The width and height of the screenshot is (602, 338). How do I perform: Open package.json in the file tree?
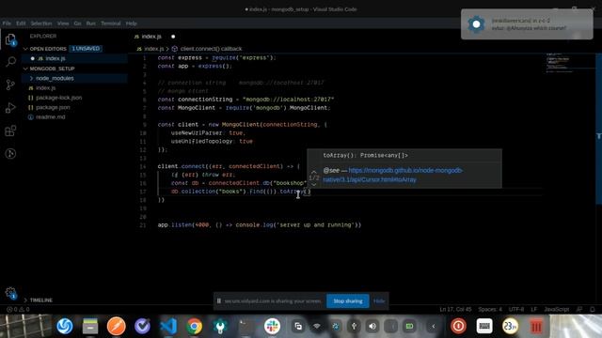[x=53, y=107]
